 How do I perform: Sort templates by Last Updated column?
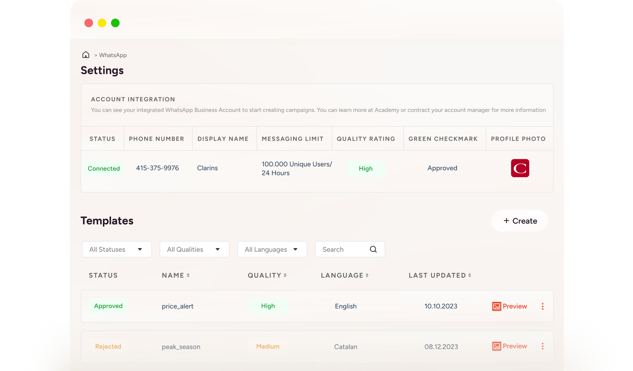click(470, 275)
